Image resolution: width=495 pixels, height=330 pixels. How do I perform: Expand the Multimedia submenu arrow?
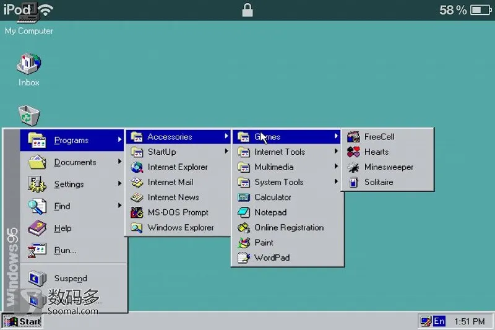click(336, 166)
